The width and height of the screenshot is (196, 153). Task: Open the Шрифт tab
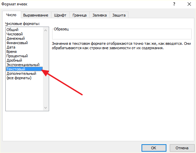pyautogui.click(x=60, y=15)
